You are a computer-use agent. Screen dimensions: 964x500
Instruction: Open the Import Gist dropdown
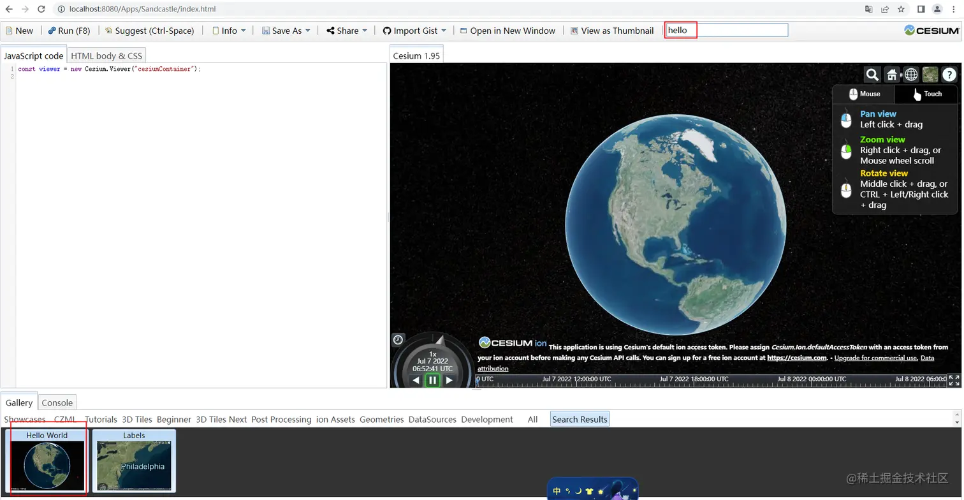click(x=415, y=31)
